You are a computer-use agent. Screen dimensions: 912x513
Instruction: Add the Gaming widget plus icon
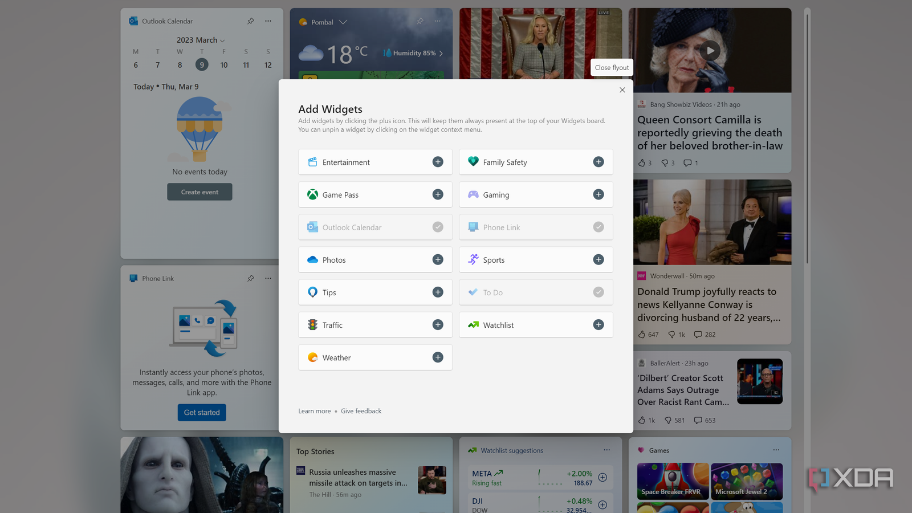coord(598,194)
